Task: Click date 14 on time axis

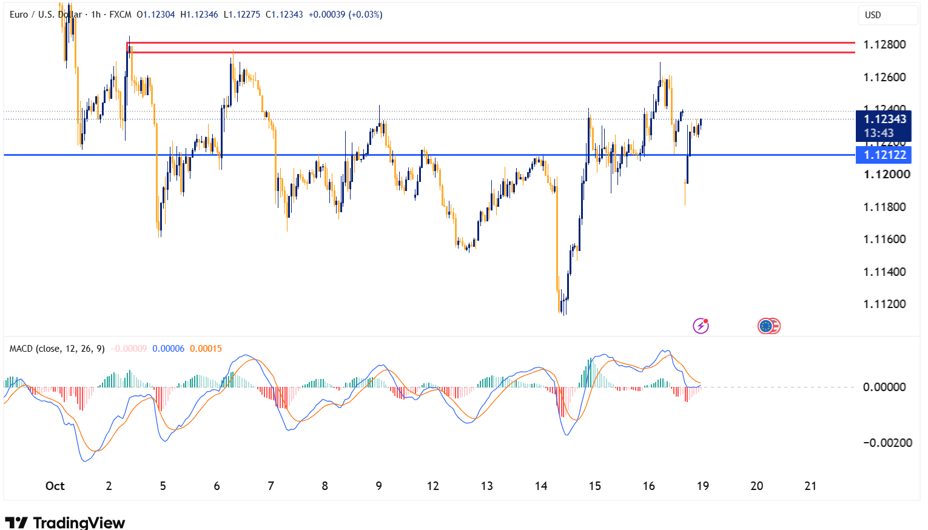Action: pyautogui.click(x=541, y=486)
